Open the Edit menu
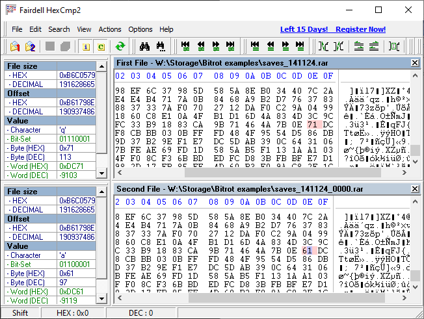Screen dimensions: 424x319 click(x=35, y=29)
